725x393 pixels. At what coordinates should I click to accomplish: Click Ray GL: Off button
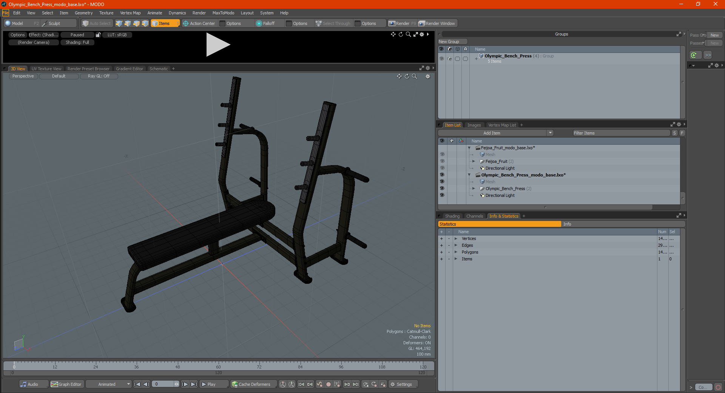coord(99,76)
